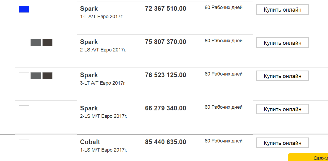Click Купить онлайн for Spark 2-LS A/T

pyautogui.click(x=282, y=43)
